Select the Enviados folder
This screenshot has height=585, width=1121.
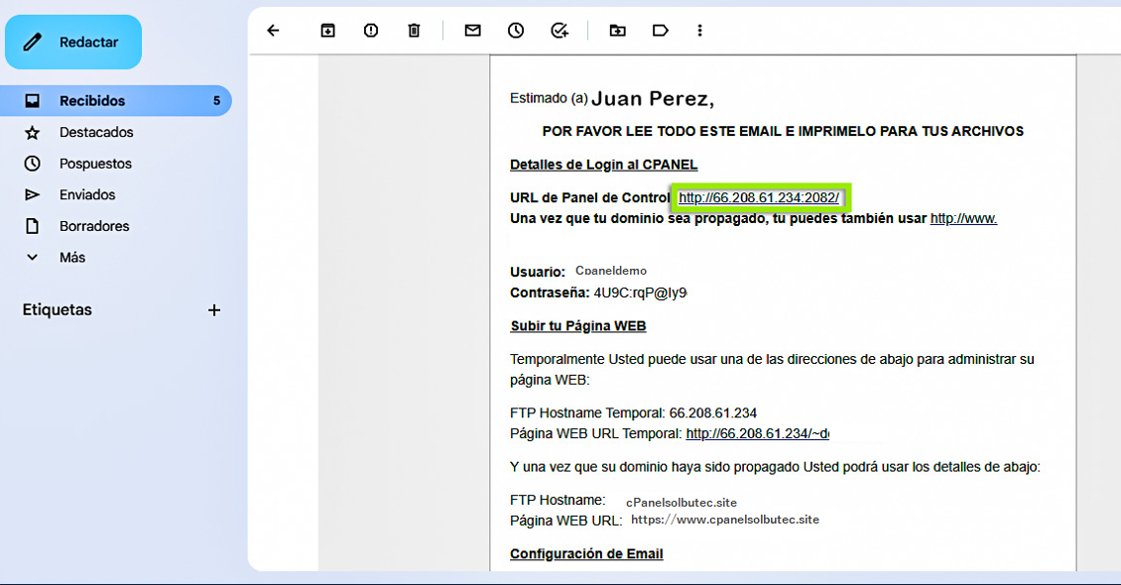pyautogui.click(x=87, y=194)
